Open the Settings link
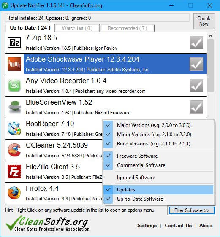This screenshot has width=220, height=237. pyautogui.click(x=147, y=226)
